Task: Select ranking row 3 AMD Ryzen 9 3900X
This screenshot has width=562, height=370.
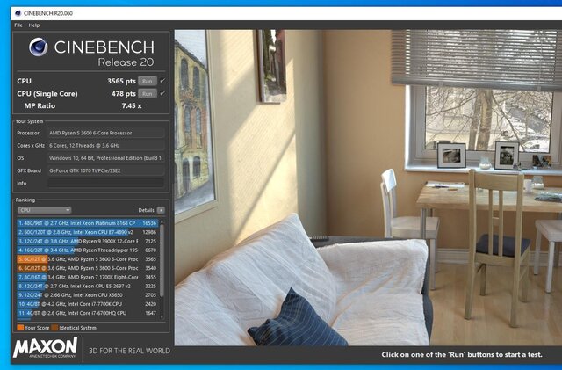Action: [88, 241]
